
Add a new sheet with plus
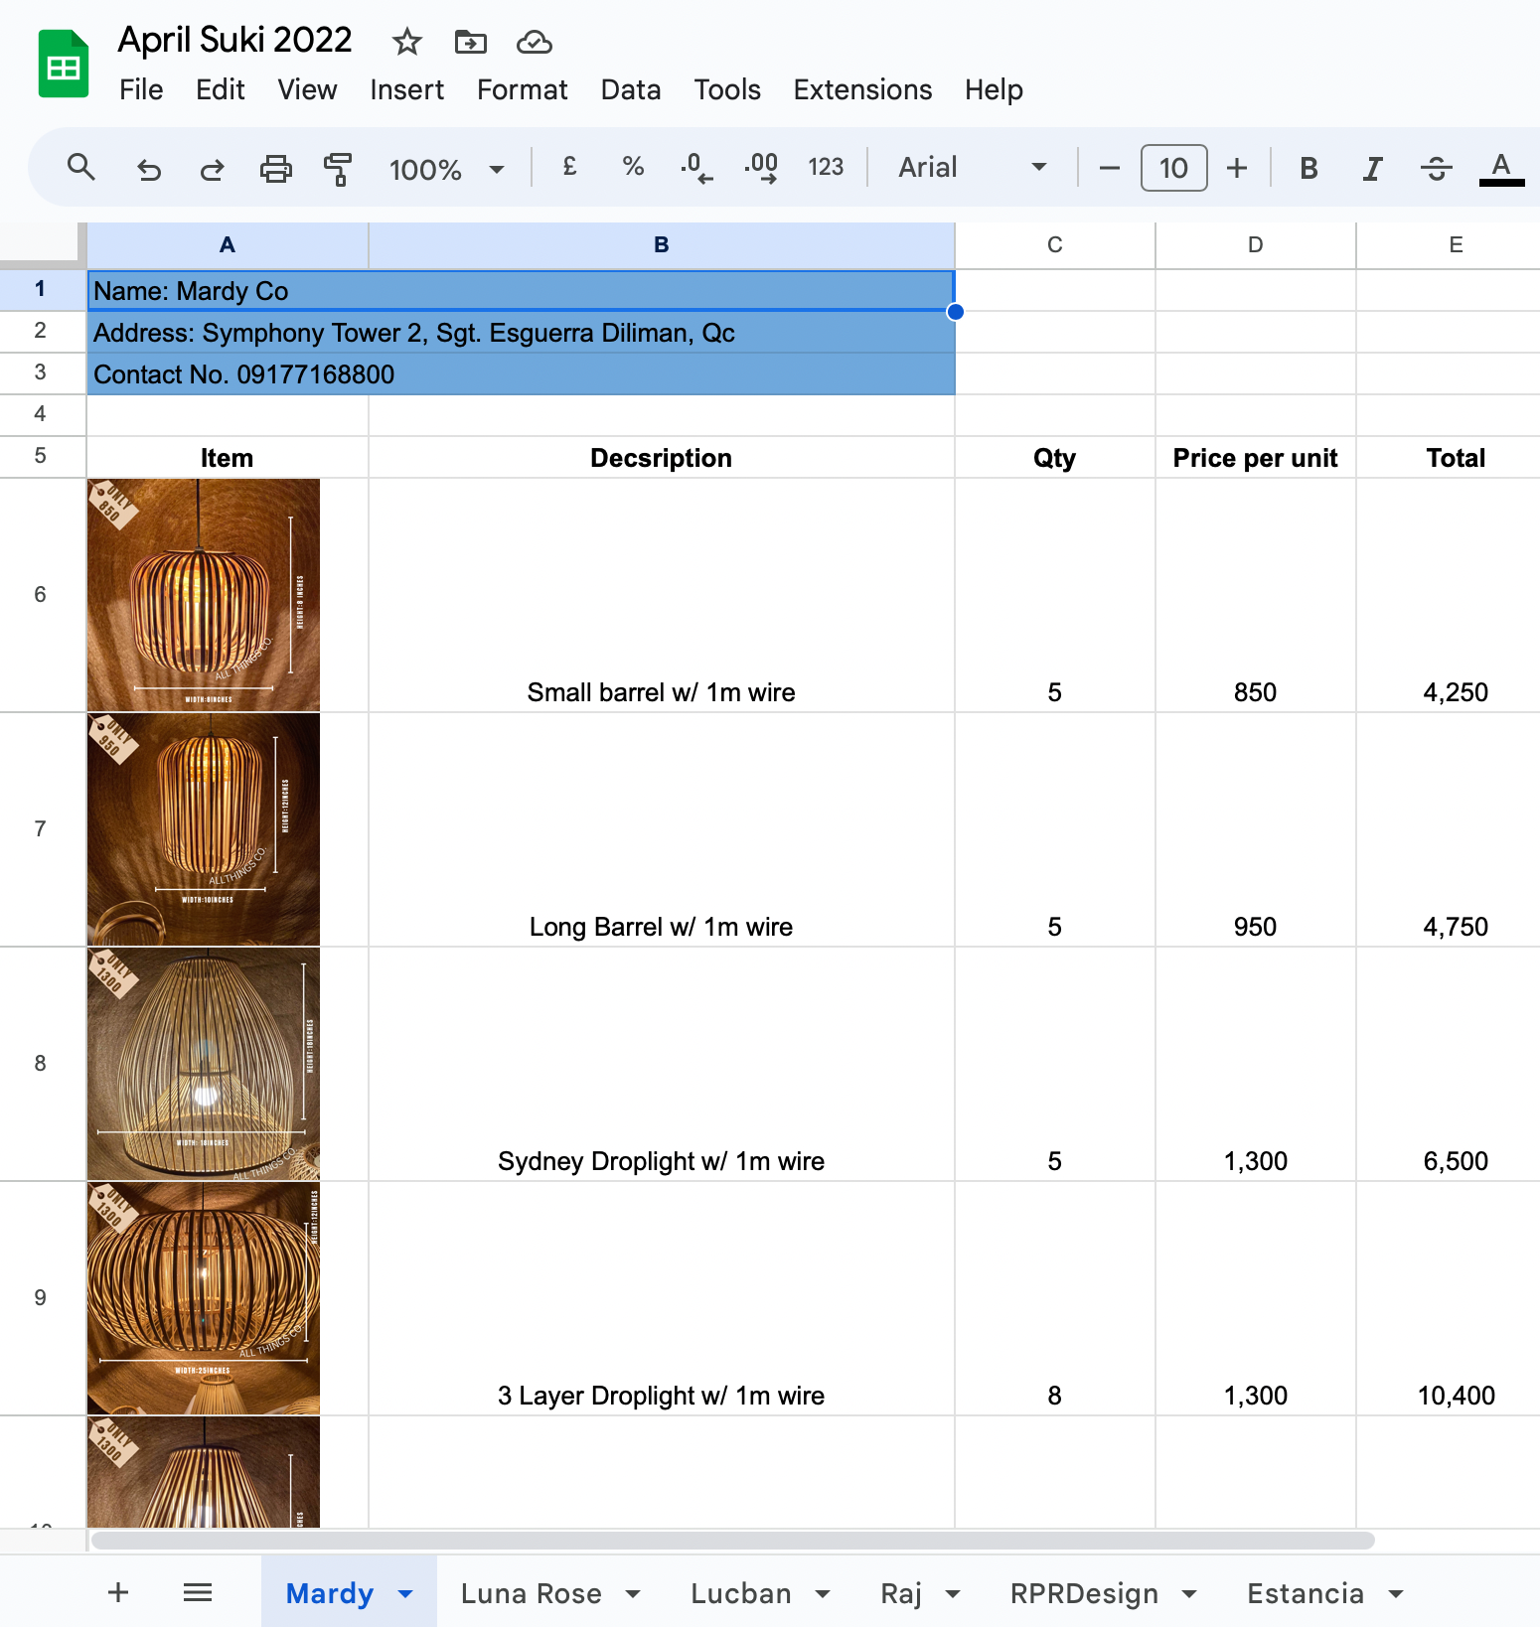point(118,1592)
